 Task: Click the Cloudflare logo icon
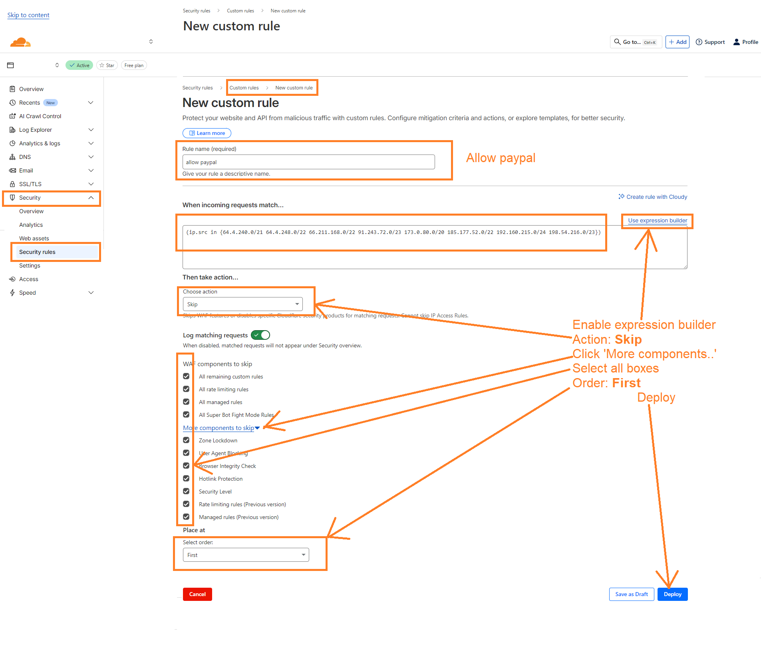20,42
